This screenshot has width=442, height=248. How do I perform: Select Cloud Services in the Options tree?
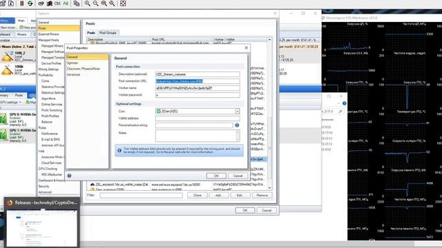click(51, 163)
